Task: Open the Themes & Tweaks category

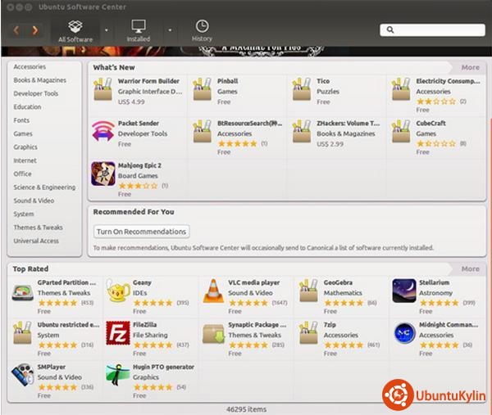Action: point(38,228)
